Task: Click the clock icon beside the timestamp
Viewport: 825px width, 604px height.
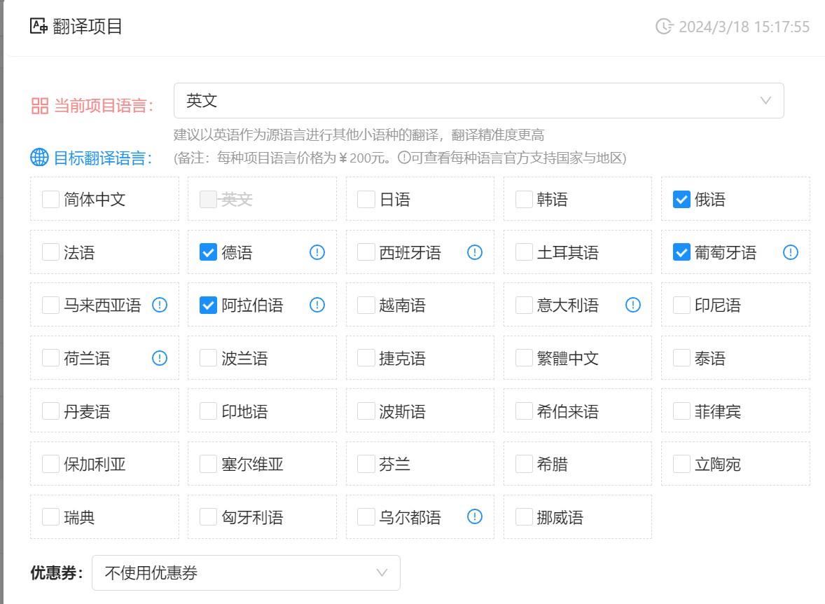Action: [x=663, y=27]
